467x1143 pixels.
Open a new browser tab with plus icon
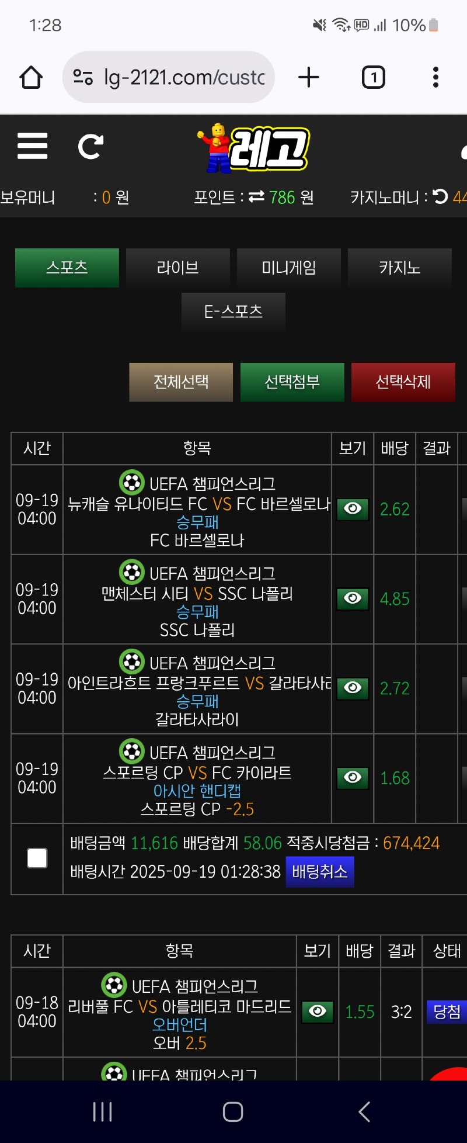(x=309, y=77)
